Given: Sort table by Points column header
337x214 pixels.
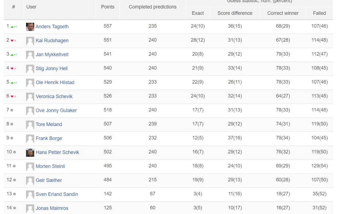Looking at the screenshot, I should click(108, 7).
